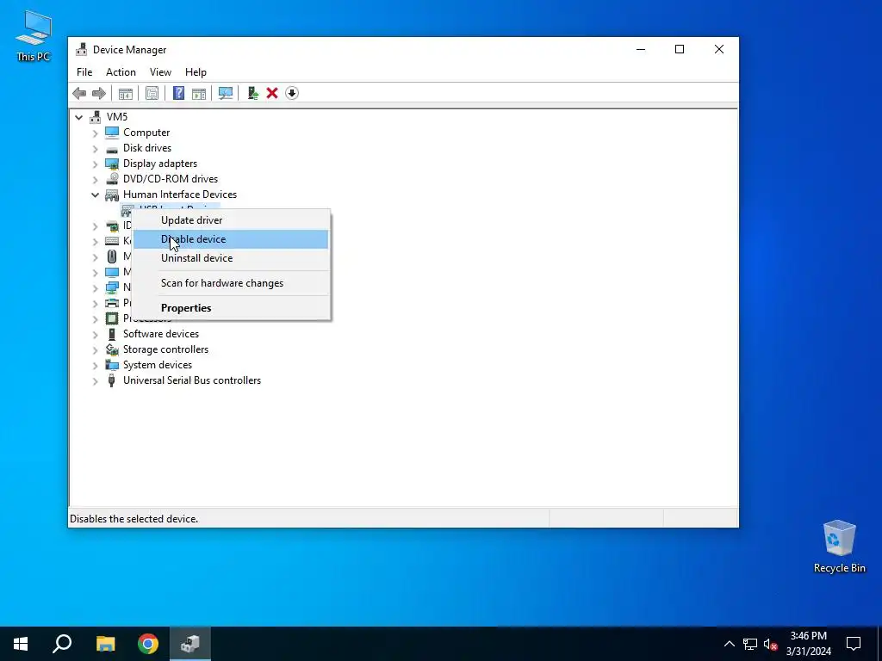The height and width of the screenshot is (661, 882).
Task: Click the Back arrow in the toolbar
Action: [79, 93]
